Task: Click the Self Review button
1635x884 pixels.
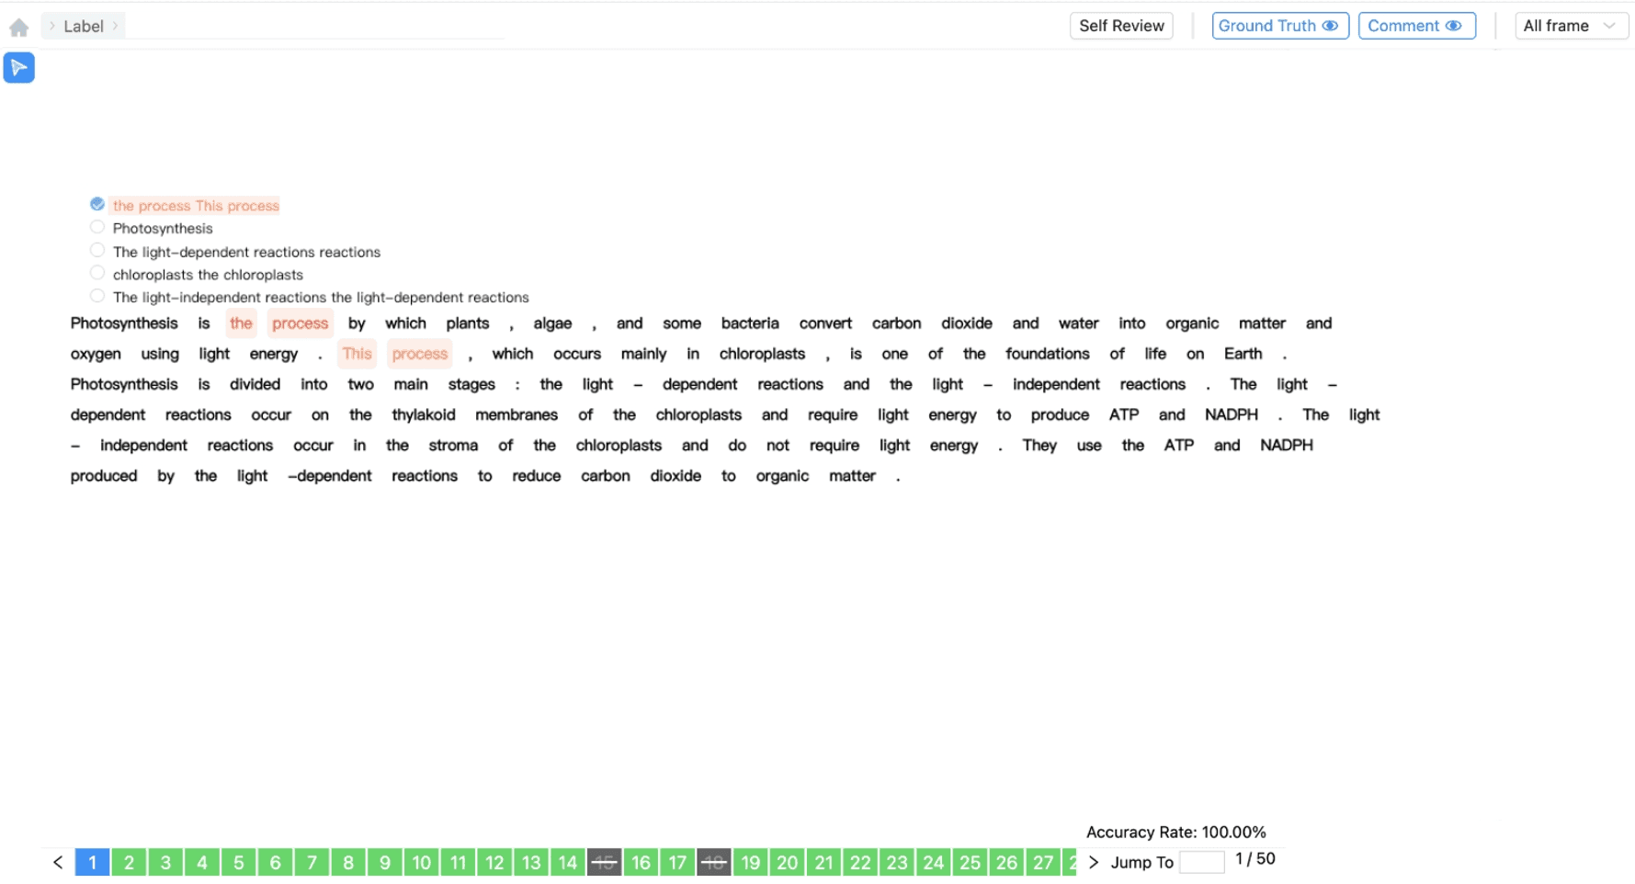Action: (1120, 26)
